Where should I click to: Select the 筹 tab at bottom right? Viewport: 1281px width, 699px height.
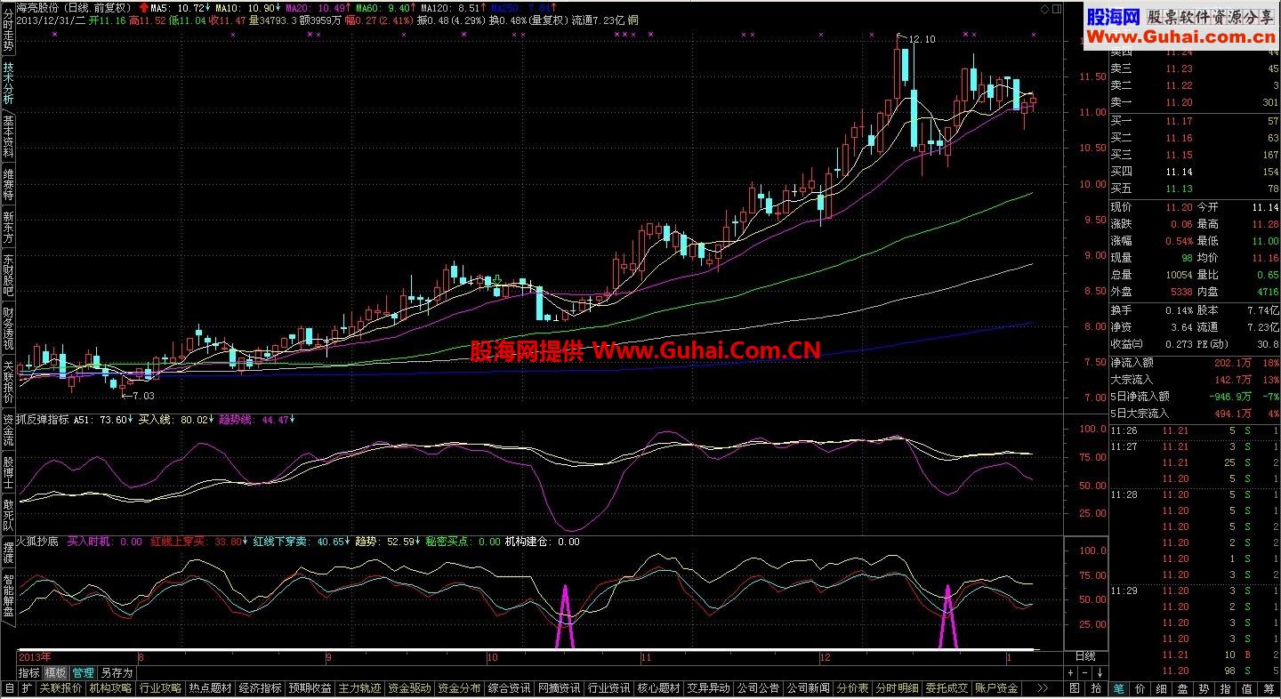tap(1269, 688)
